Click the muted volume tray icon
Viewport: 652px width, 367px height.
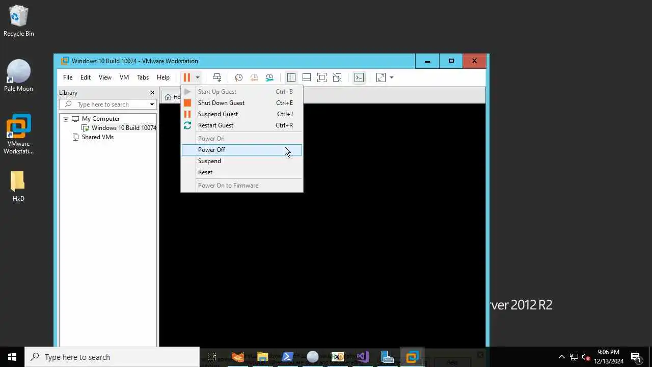click(x=586, y=357)
